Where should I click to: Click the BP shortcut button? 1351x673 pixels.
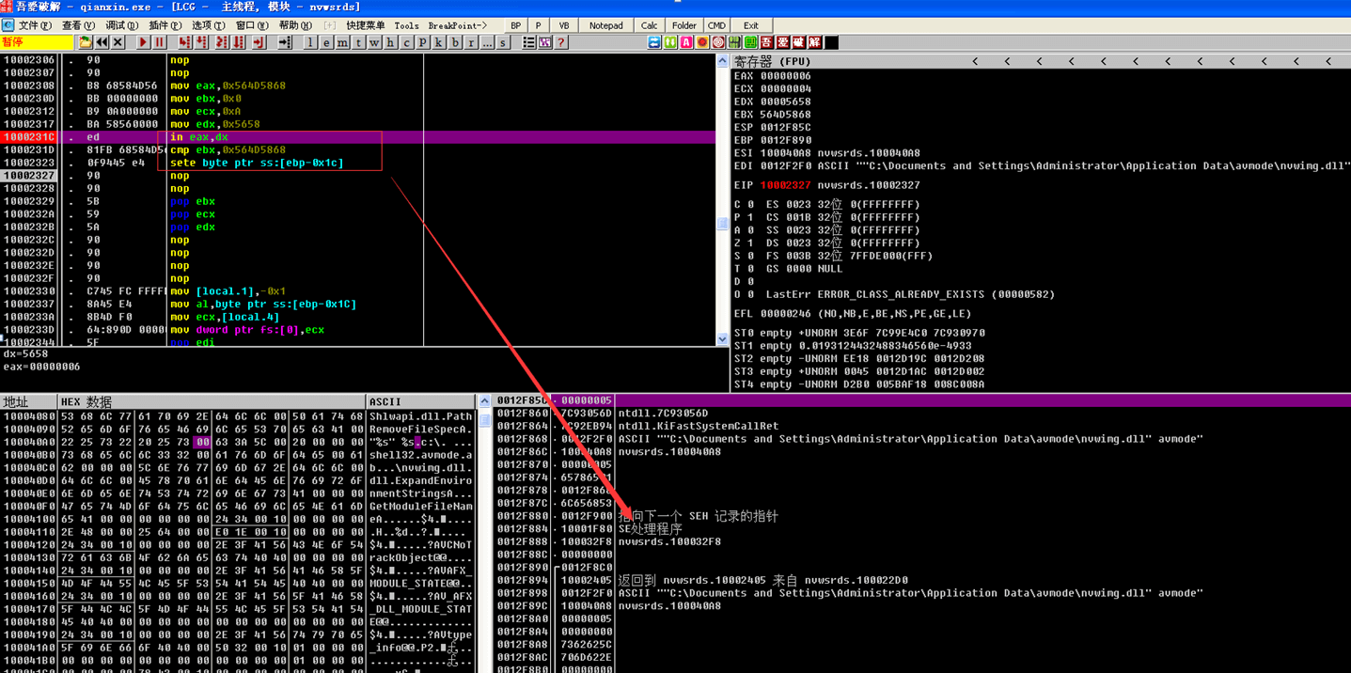pyautogui.click(x=515, y=25)
